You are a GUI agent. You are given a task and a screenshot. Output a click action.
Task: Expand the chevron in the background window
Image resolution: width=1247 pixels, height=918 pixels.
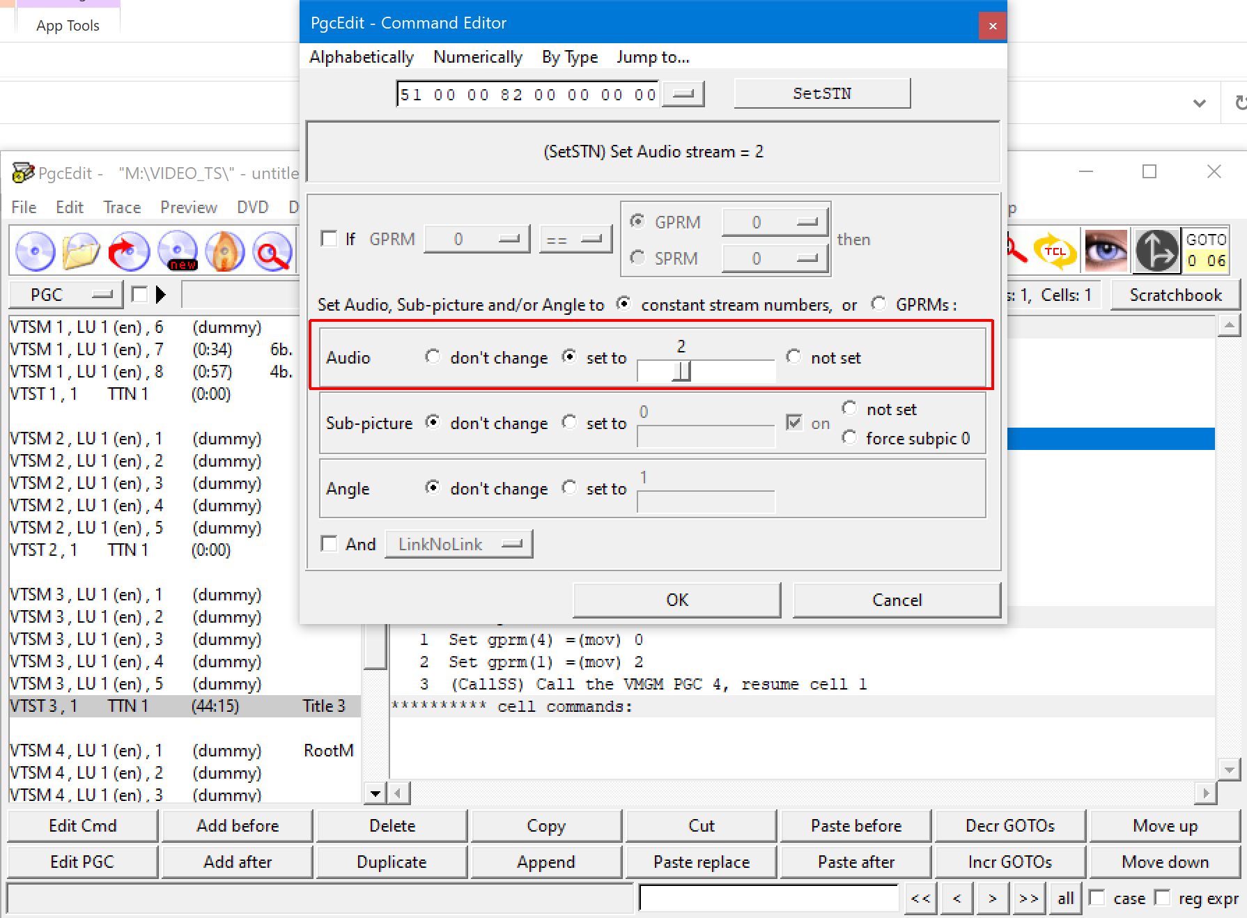(1199, 103)
